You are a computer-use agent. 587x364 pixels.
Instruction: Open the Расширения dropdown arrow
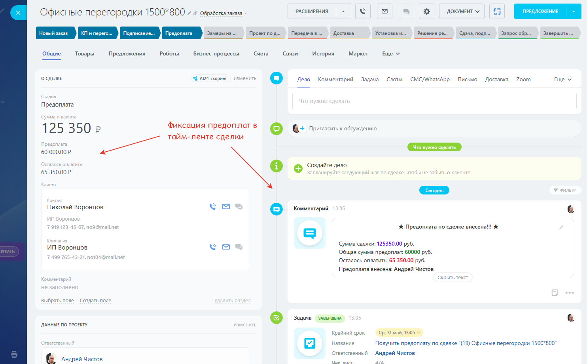[x=343, y=11]
